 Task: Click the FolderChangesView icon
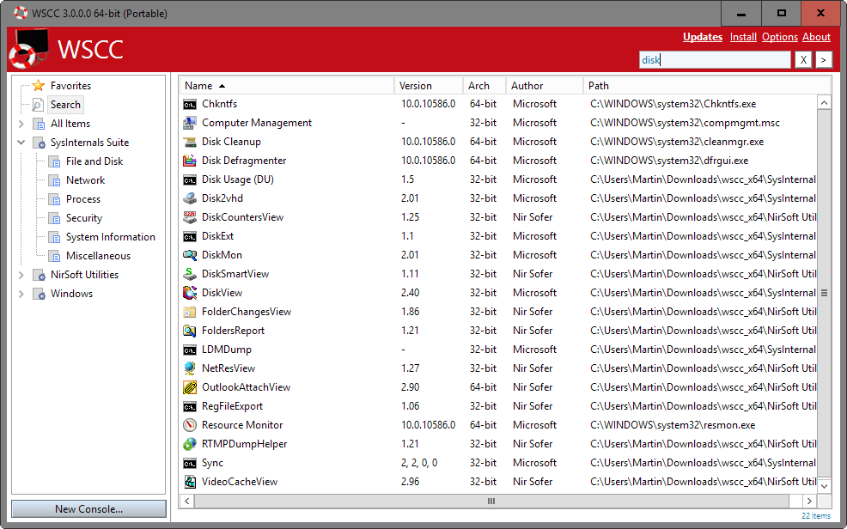[190, 312]
